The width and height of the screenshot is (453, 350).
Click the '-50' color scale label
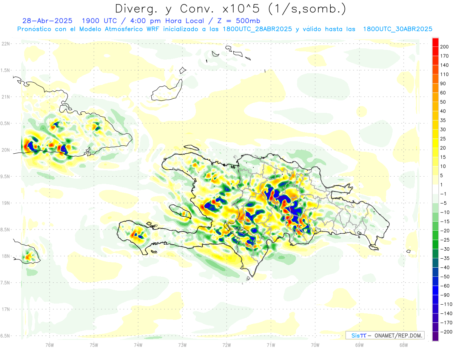click(x=445, y=276)
